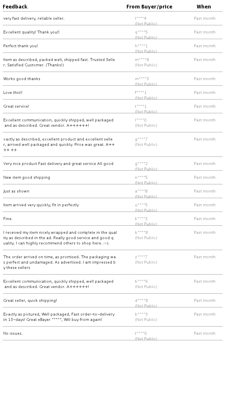Open buyer f****1 entry
Image resolution: width=225 pixels, height=408 pixels.
(x=141, y=93)
